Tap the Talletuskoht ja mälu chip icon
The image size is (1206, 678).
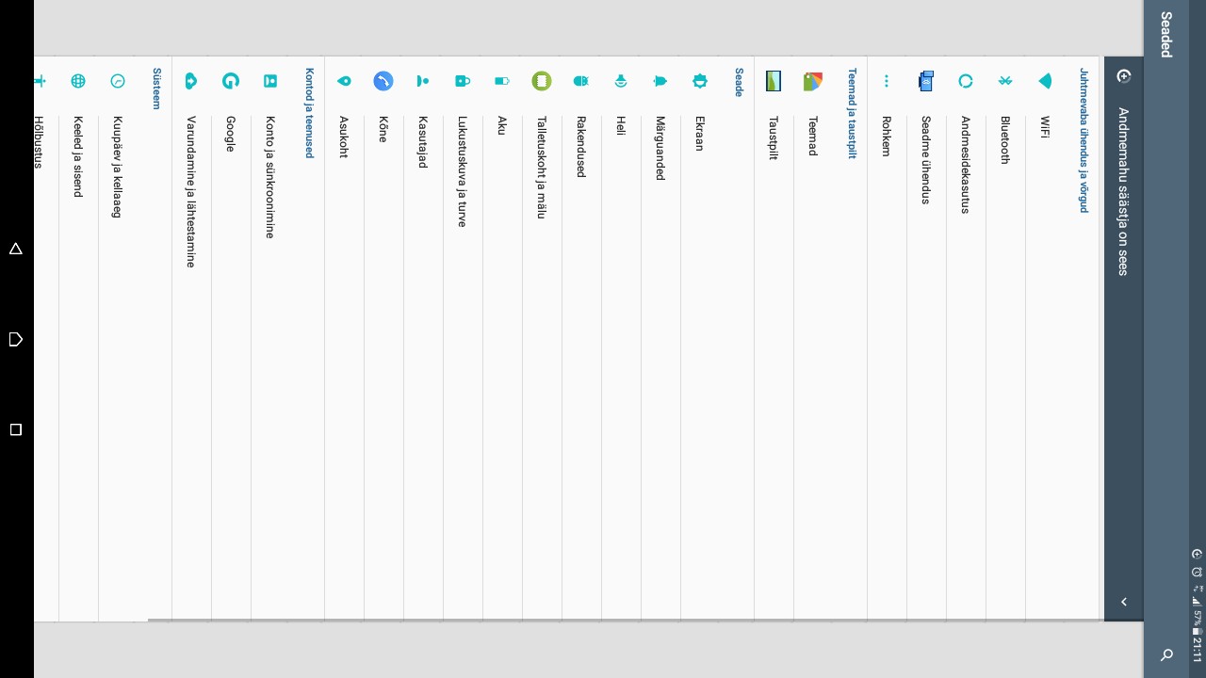[x=542, y=81]
